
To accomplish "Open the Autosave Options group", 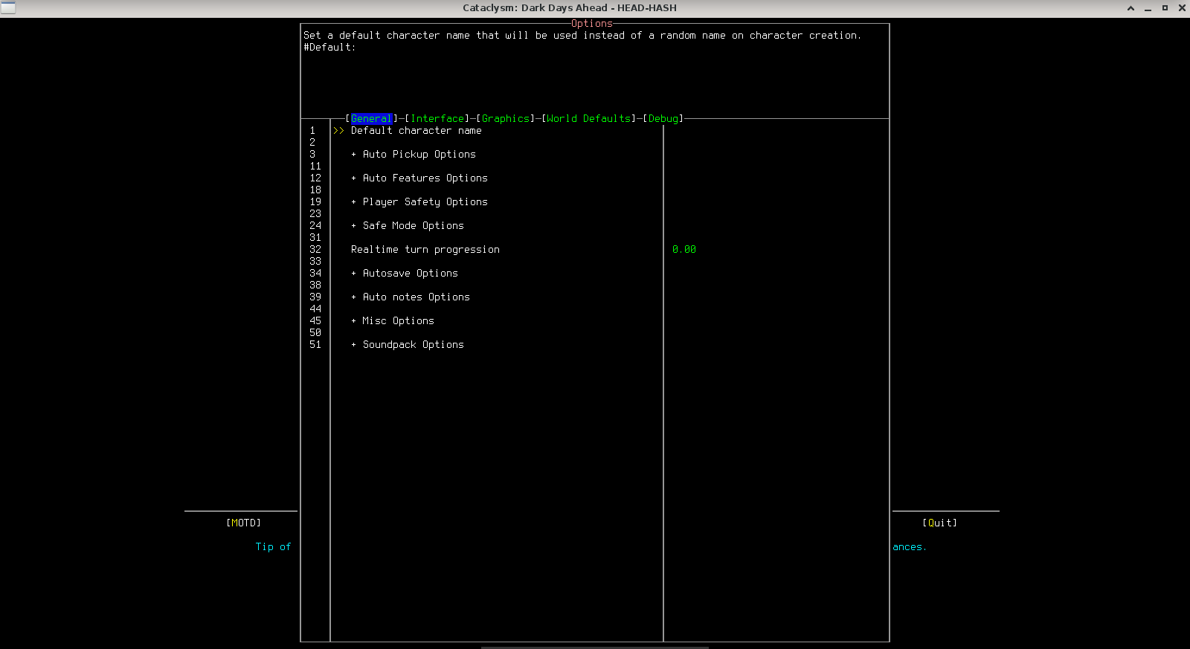I will point(409,274).
